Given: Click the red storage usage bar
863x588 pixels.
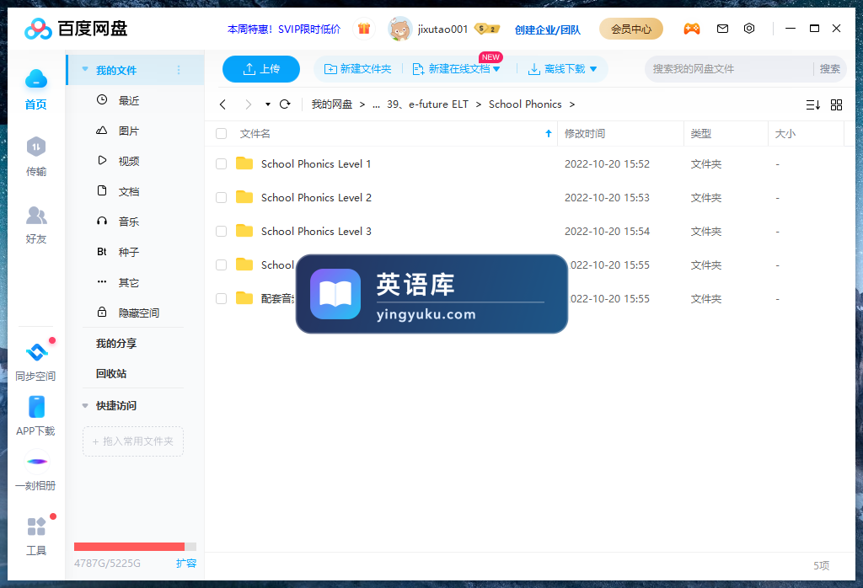Looking at the screenshot, I should click(129, 547).
